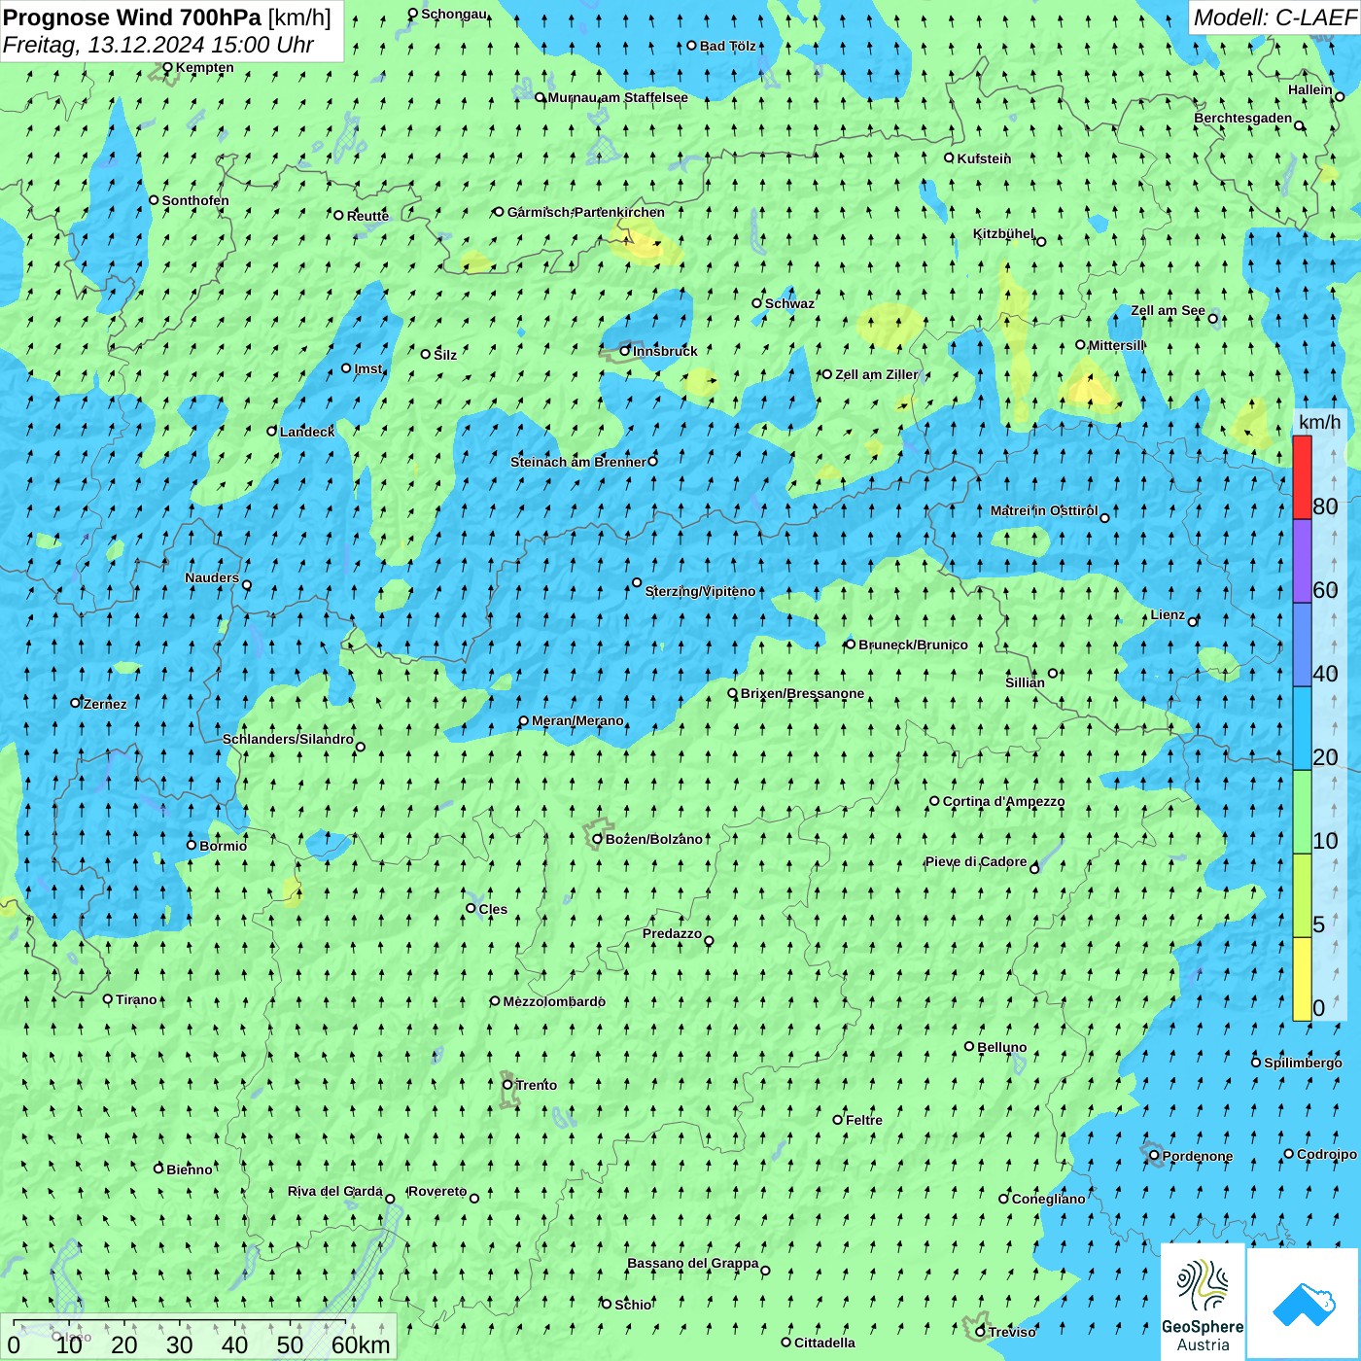This screenshot has width=1361, height=1361.
Task: Click the Tirano label
Action: pyautogui.click(x=136, y=999)
